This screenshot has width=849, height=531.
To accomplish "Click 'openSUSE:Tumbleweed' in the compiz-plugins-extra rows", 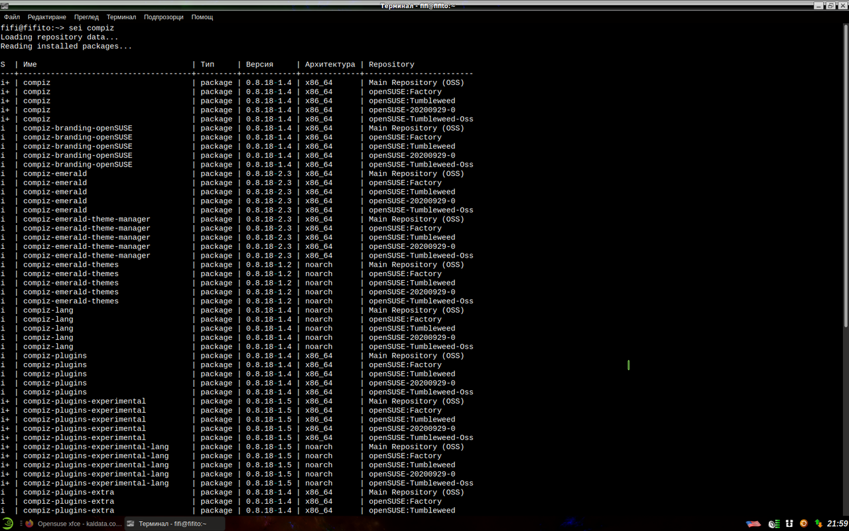I will pyautogui.click(x=412, y=510).
